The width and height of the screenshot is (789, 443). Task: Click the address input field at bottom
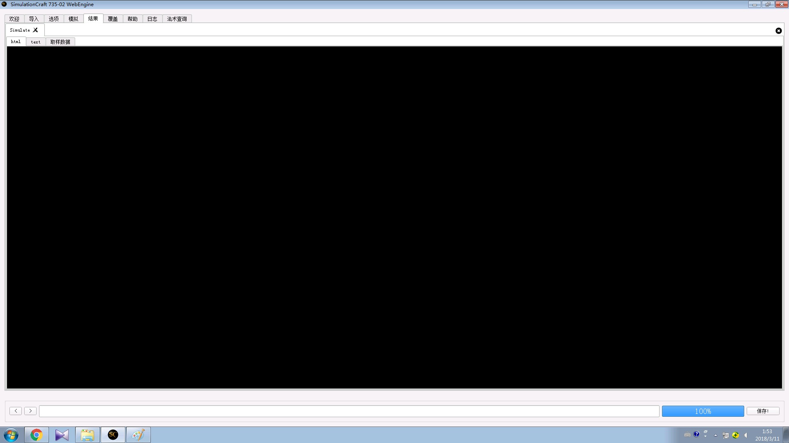pos(349,411)
